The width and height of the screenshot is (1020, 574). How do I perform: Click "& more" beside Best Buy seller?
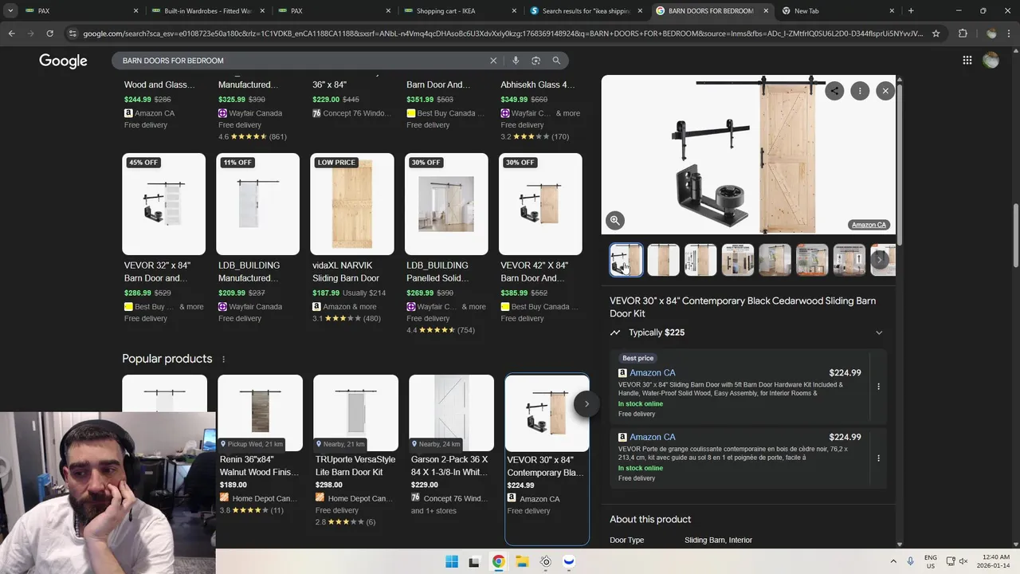(x=191, y=307)
